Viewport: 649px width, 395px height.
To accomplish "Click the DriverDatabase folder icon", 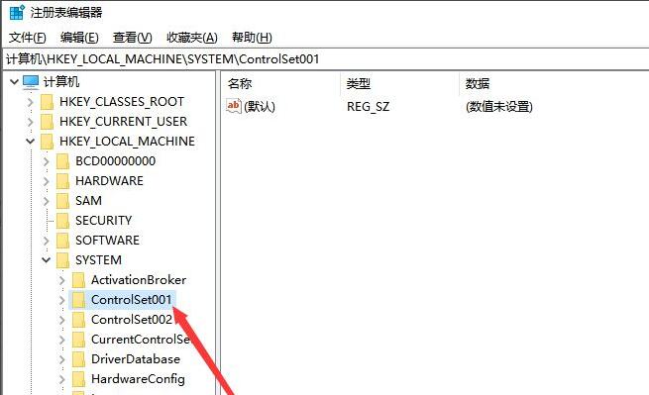I will point(78,359).
